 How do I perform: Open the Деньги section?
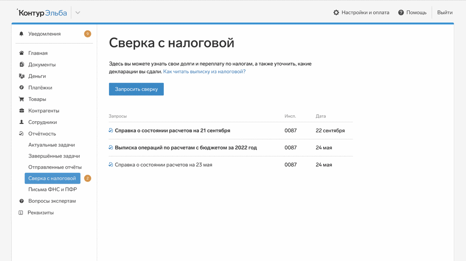tap(37, 76)
